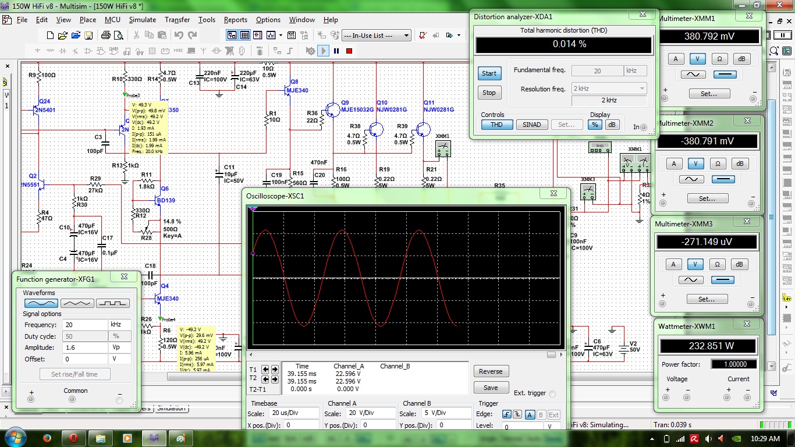Click the Frequency field in Function generator
This screenshot has height=447, width=795.
[x=85, y=325]
